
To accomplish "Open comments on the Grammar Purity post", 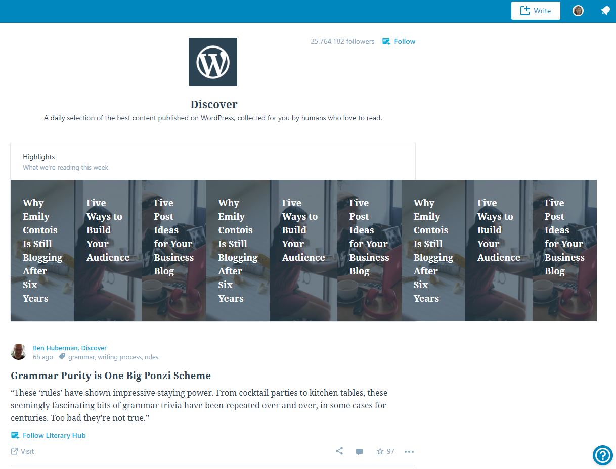I will click(x=359, y=451).
